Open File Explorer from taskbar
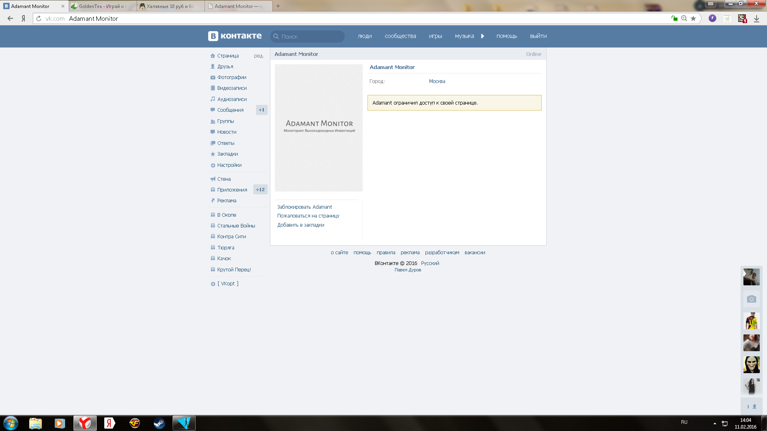This screenshot has width=767, height=431. 36,423
